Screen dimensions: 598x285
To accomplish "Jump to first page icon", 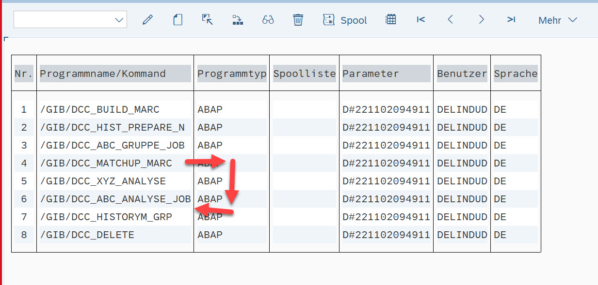I will 420,19.
